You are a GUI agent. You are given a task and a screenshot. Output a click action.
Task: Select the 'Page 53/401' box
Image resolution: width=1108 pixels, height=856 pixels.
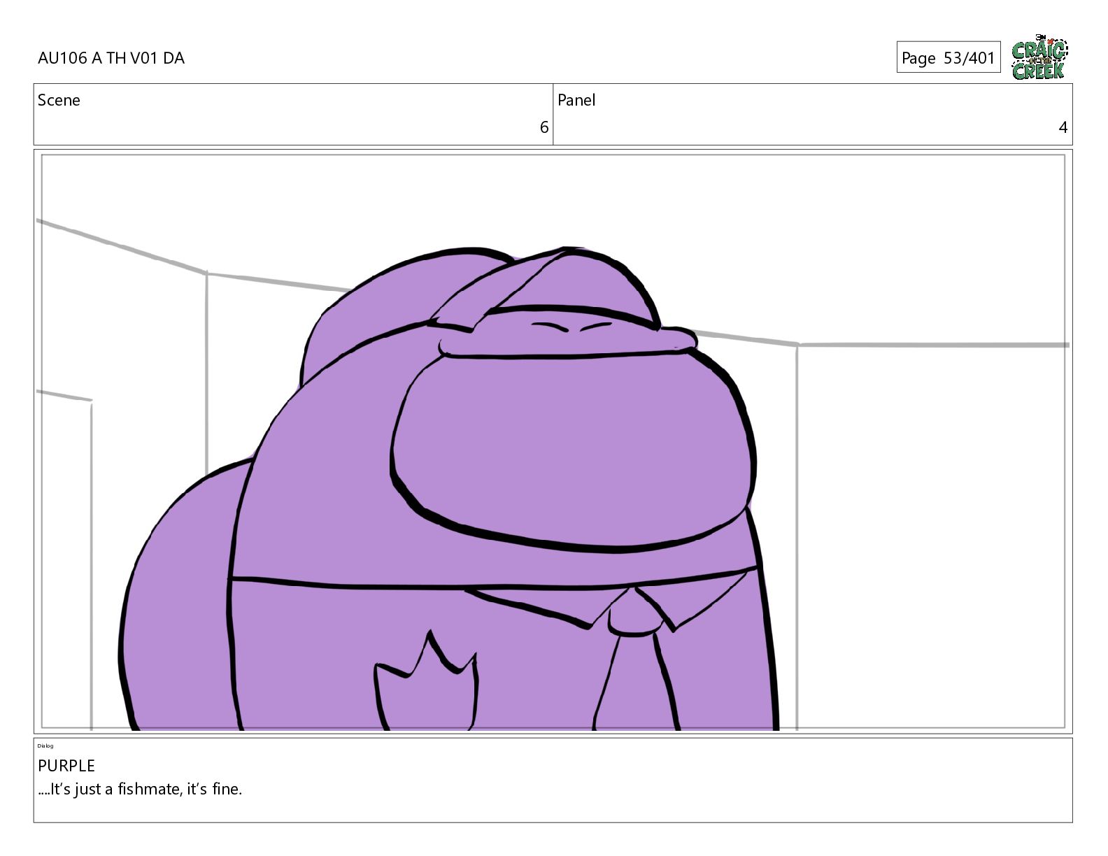[948, 57]
